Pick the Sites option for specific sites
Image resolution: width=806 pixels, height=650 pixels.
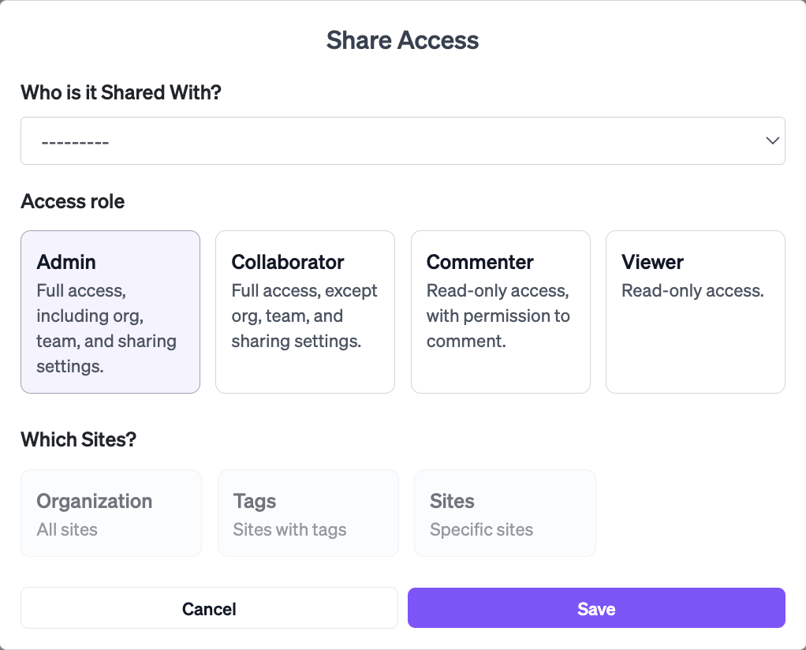click(x=505, y=513)
